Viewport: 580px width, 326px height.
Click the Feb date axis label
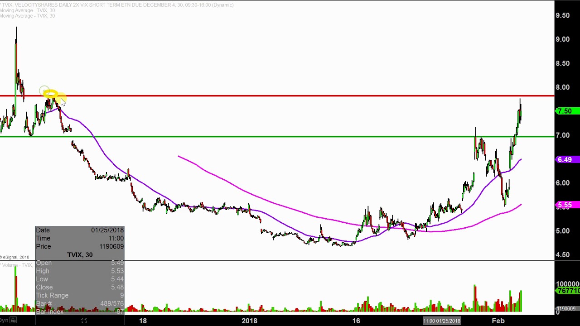pos(498,321)
